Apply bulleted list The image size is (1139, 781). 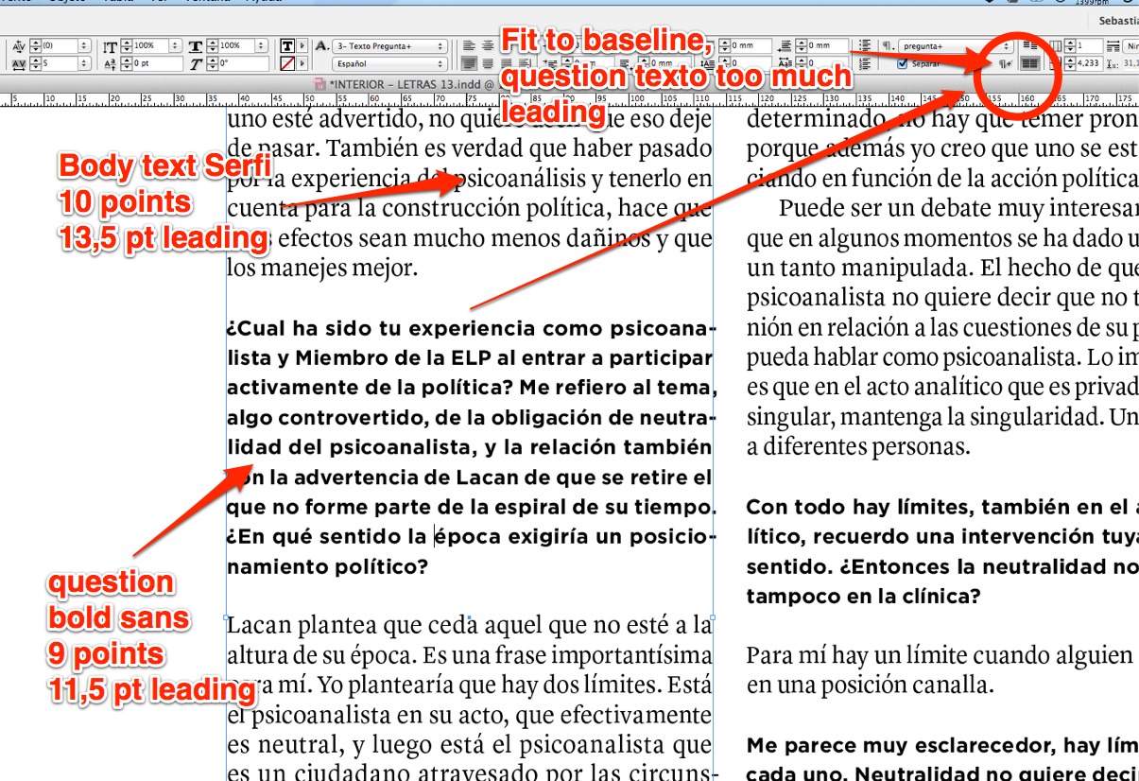click(x=865, y=44)
